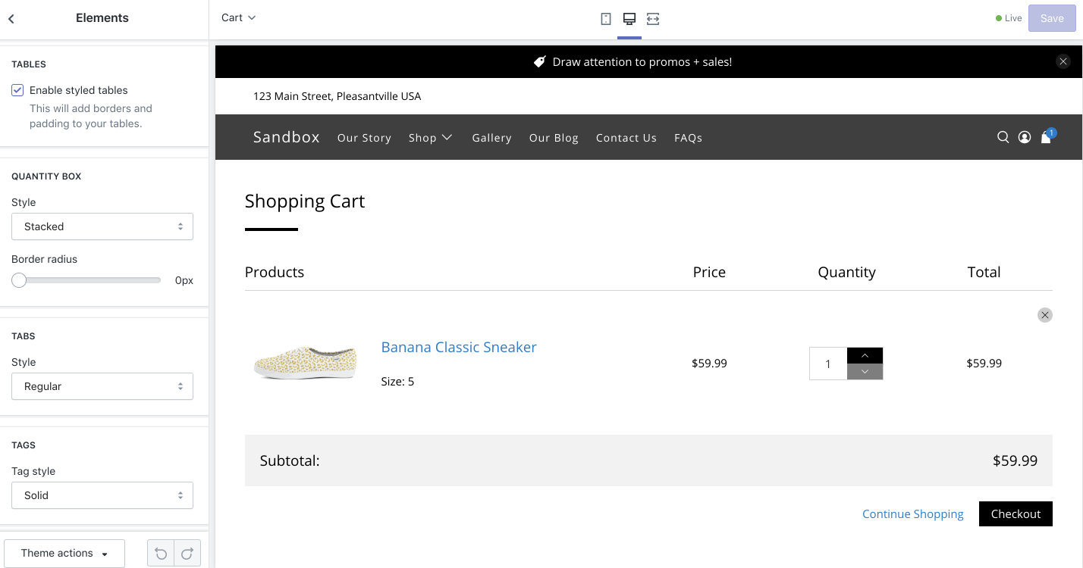The height and width of the screenshot is (568, 1083).
Task: Go to Our Blog menu item
Action: pos(554,138)
